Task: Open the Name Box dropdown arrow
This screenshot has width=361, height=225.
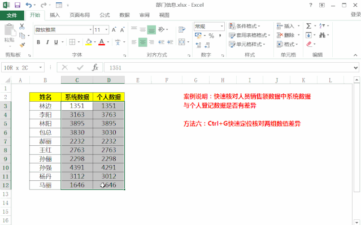Action: (x=41, y=67)
